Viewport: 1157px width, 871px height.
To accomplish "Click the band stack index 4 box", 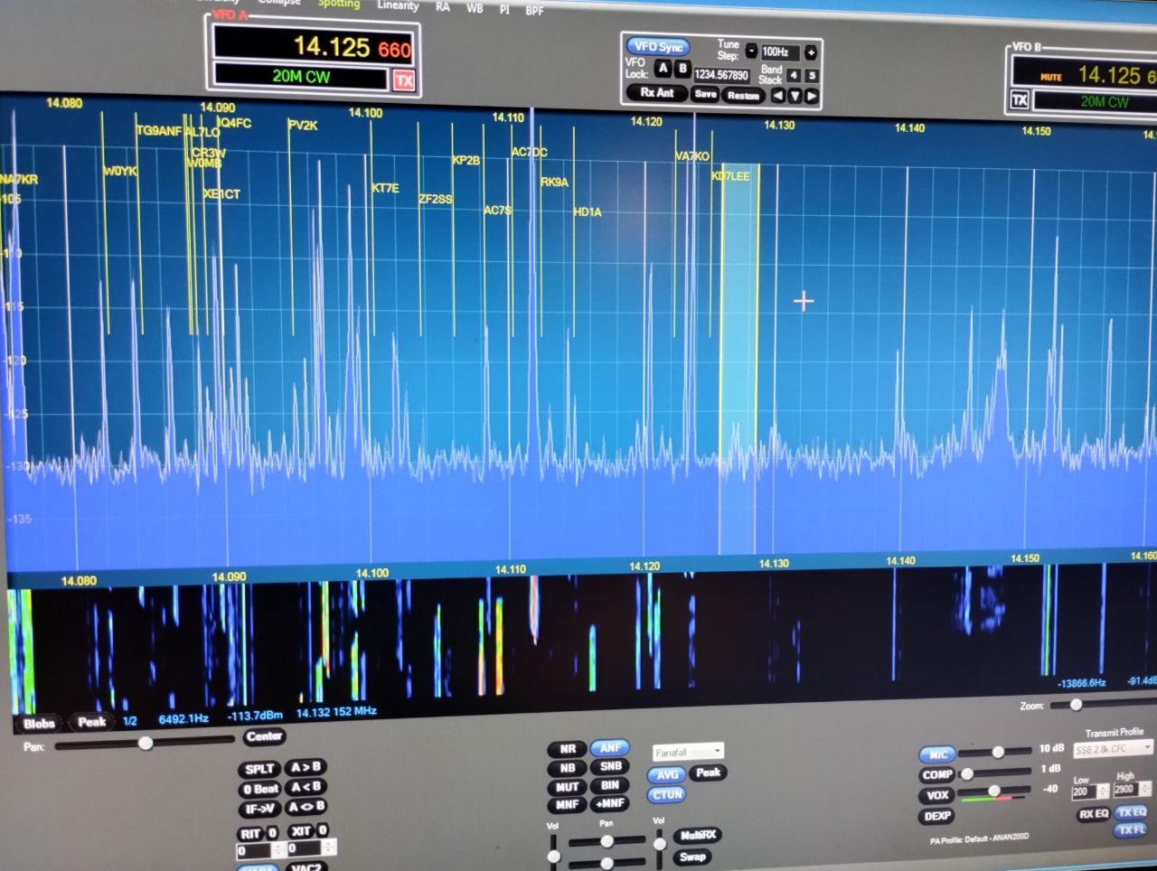I will (793, 76).
